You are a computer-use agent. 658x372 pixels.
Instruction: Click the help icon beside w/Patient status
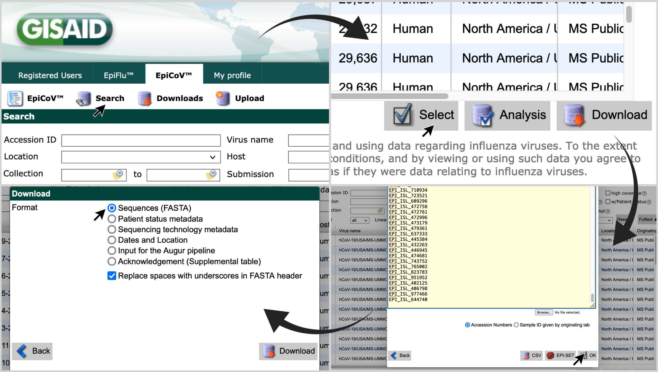point(649,202)
